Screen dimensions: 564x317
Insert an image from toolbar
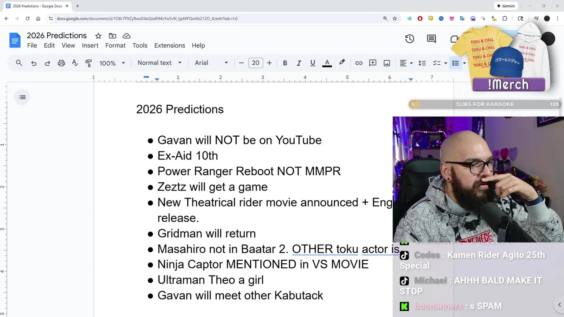point(387,63)
